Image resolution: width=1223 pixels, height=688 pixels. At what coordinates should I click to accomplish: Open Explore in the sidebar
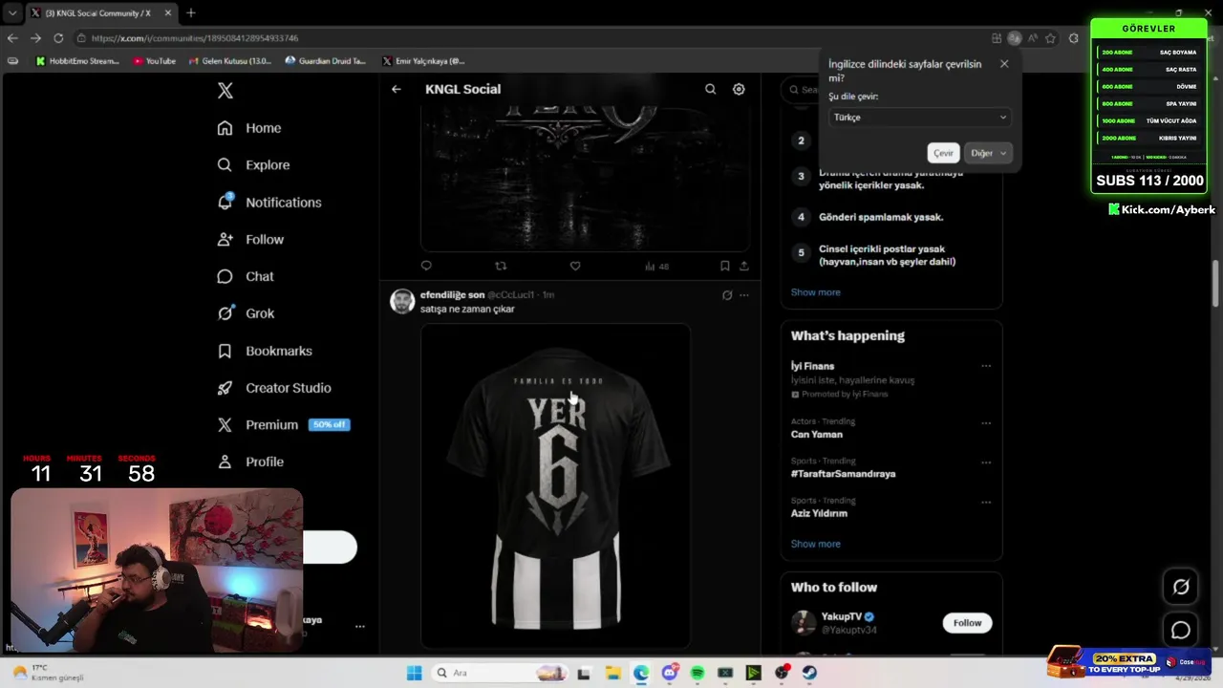click(253, 165)
